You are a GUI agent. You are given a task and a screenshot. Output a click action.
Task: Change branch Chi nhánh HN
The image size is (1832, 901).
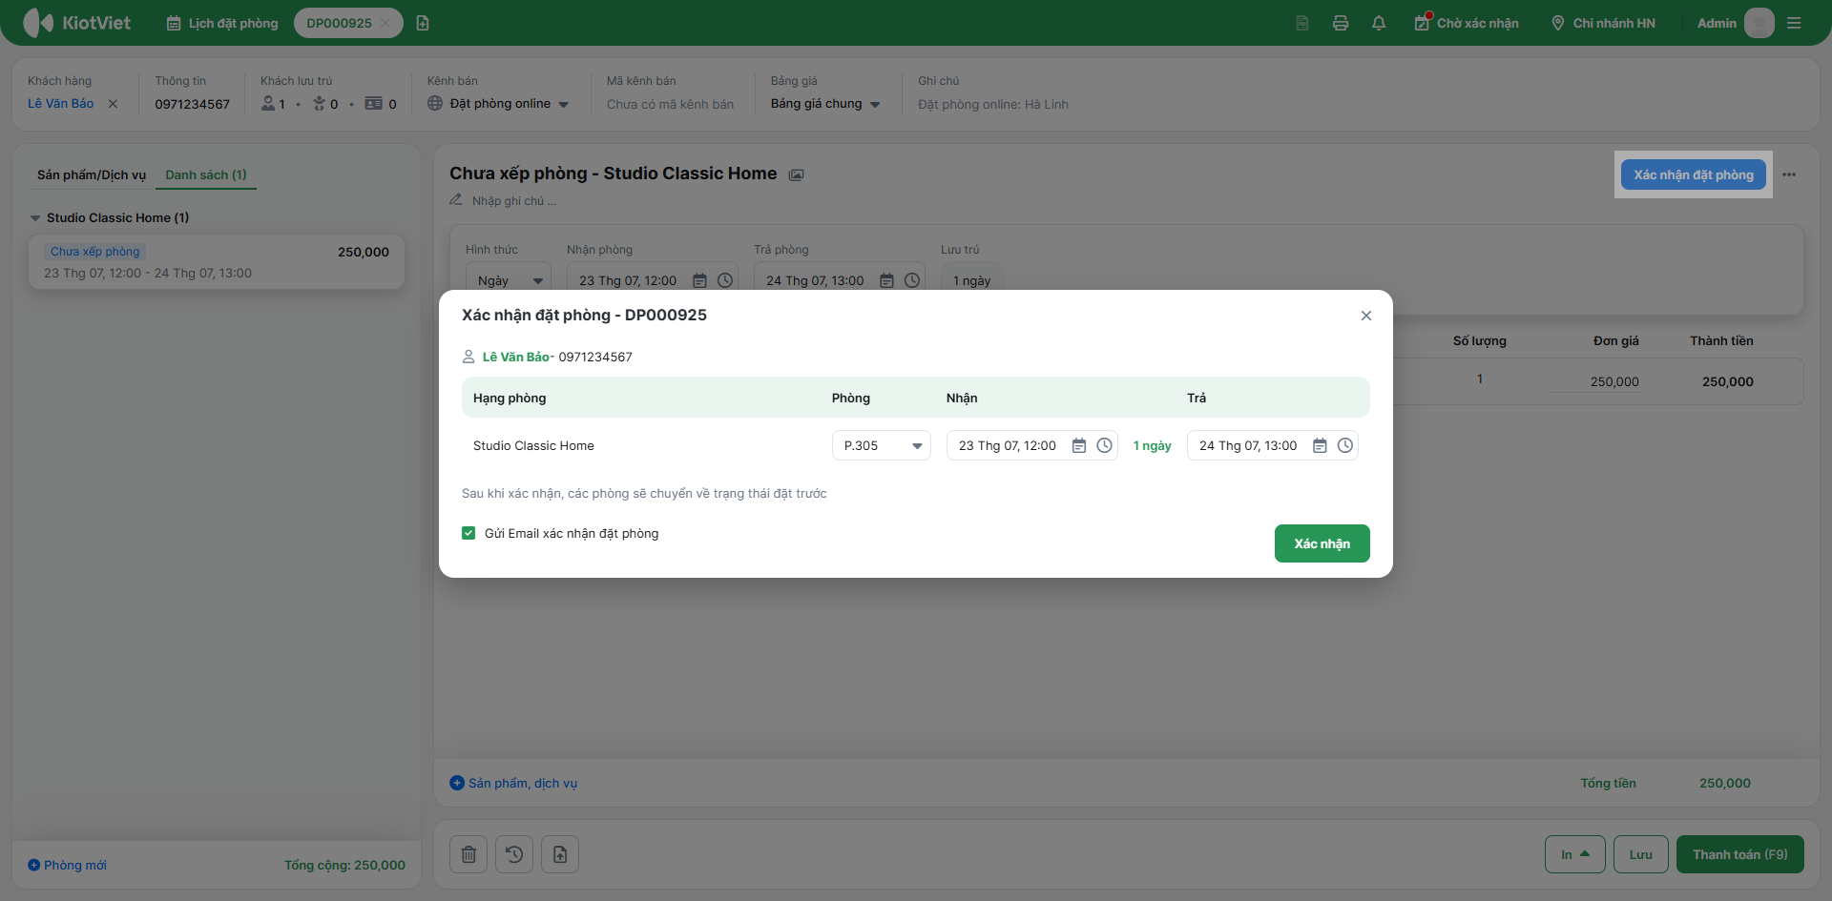pos(1603,23)
